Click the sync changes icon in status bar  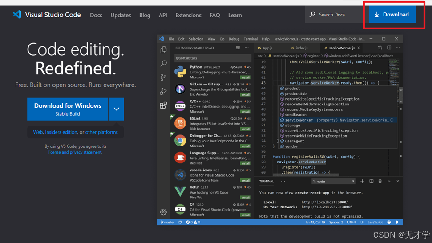pos(180,223)
